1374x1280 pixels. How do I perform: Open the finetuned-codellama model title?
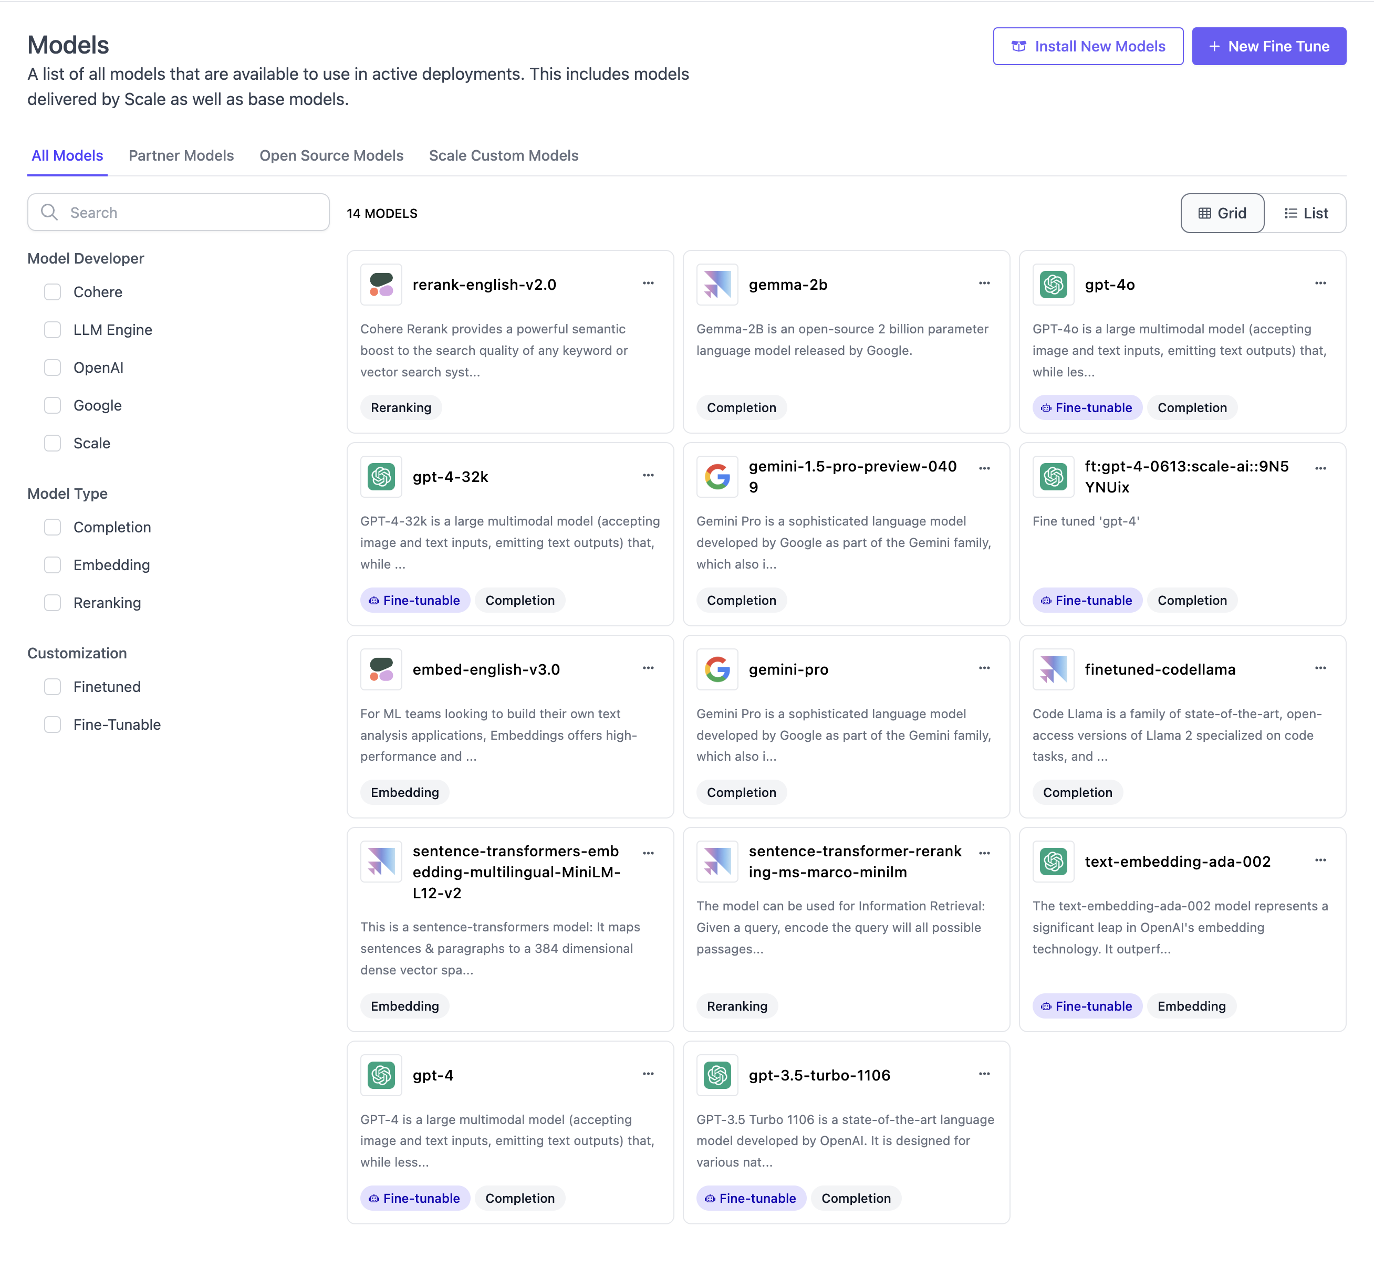tap(1159, 669)
